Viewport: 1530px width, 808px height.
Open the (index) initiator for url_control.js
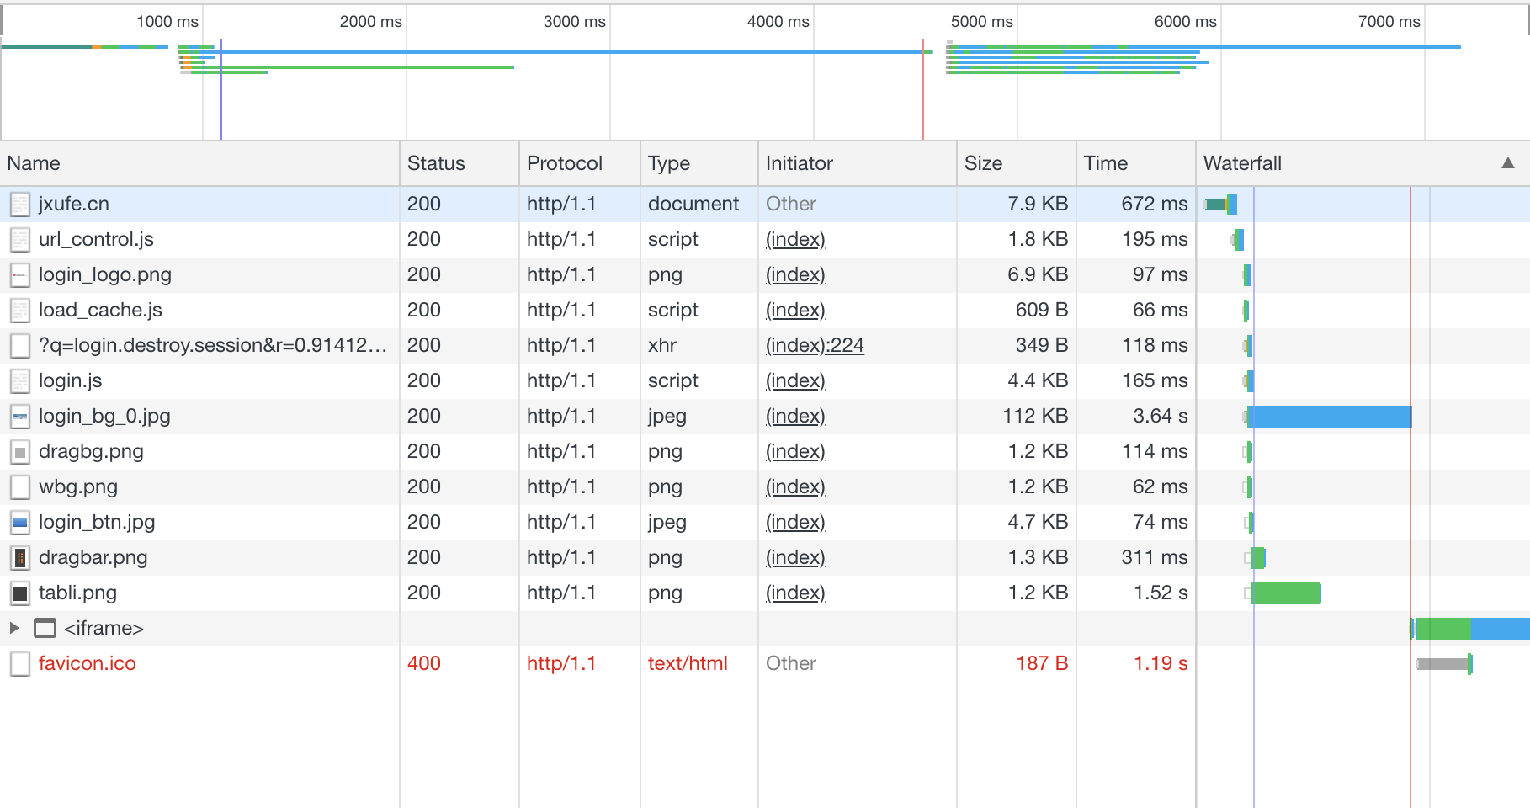click(795, 240)
